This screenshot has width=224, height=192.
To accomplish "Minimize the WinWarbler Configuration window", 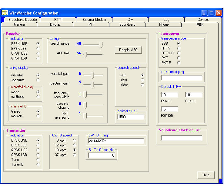I will [x=205, y=13].
